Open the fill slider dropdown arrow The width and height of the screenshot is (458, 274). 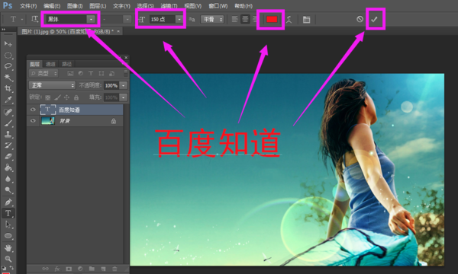(x=124, y=97)
